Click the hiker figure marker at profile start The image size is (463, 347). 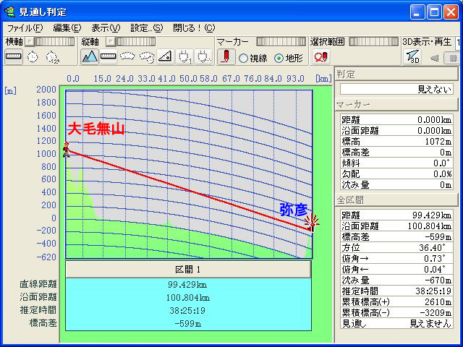67,150
